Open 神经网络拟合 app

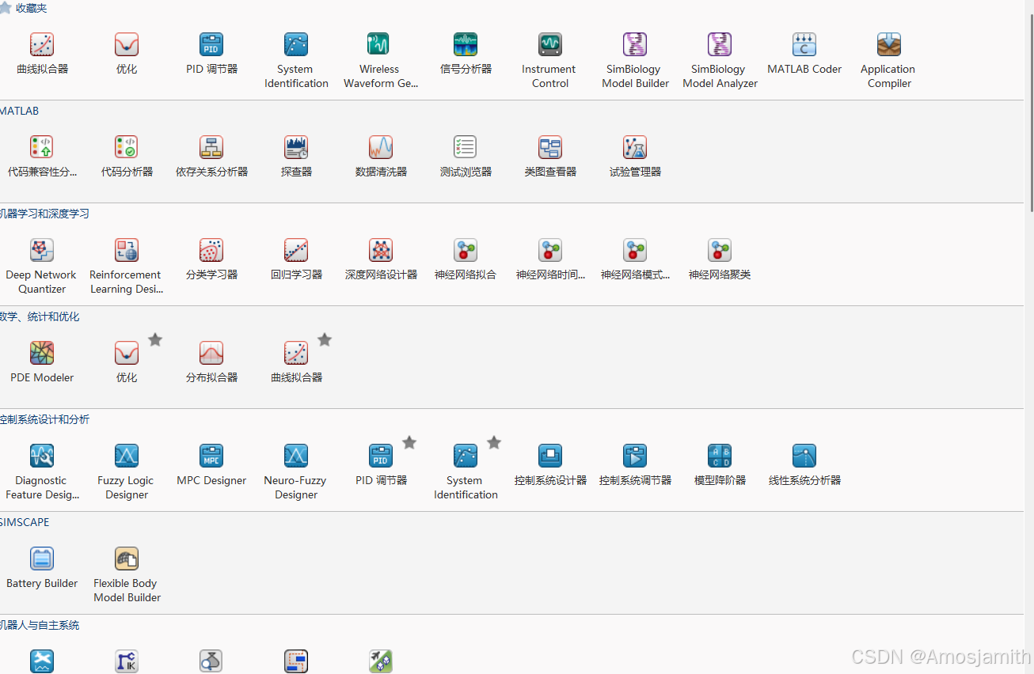click(466, 259)
